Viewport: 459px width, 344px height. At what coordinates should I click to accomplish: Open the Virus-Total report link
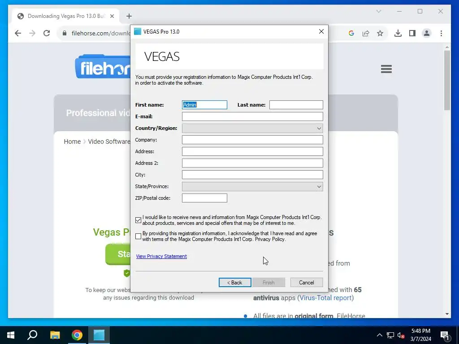[x=325, y=298]
